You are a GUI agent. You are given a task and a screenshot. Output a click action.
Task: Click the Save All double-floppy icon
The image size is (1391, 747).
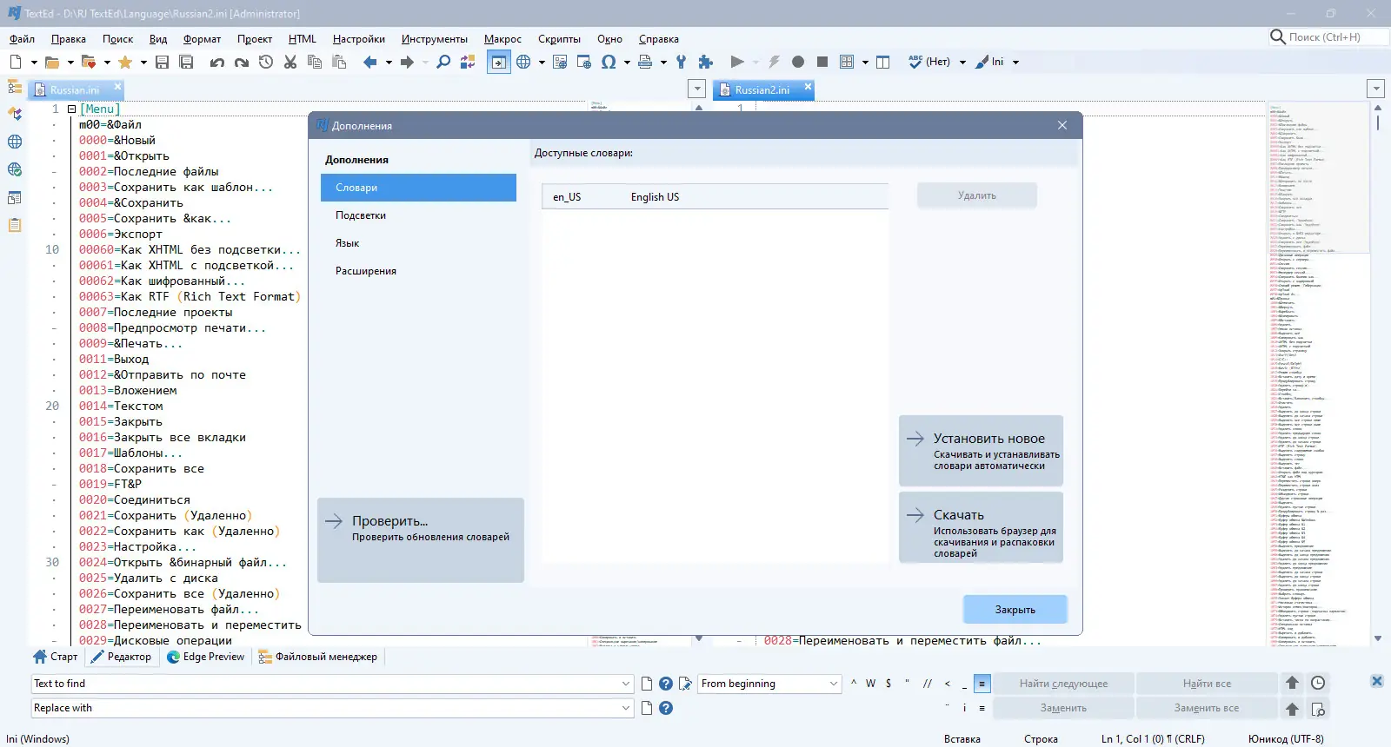pos(186,62)
